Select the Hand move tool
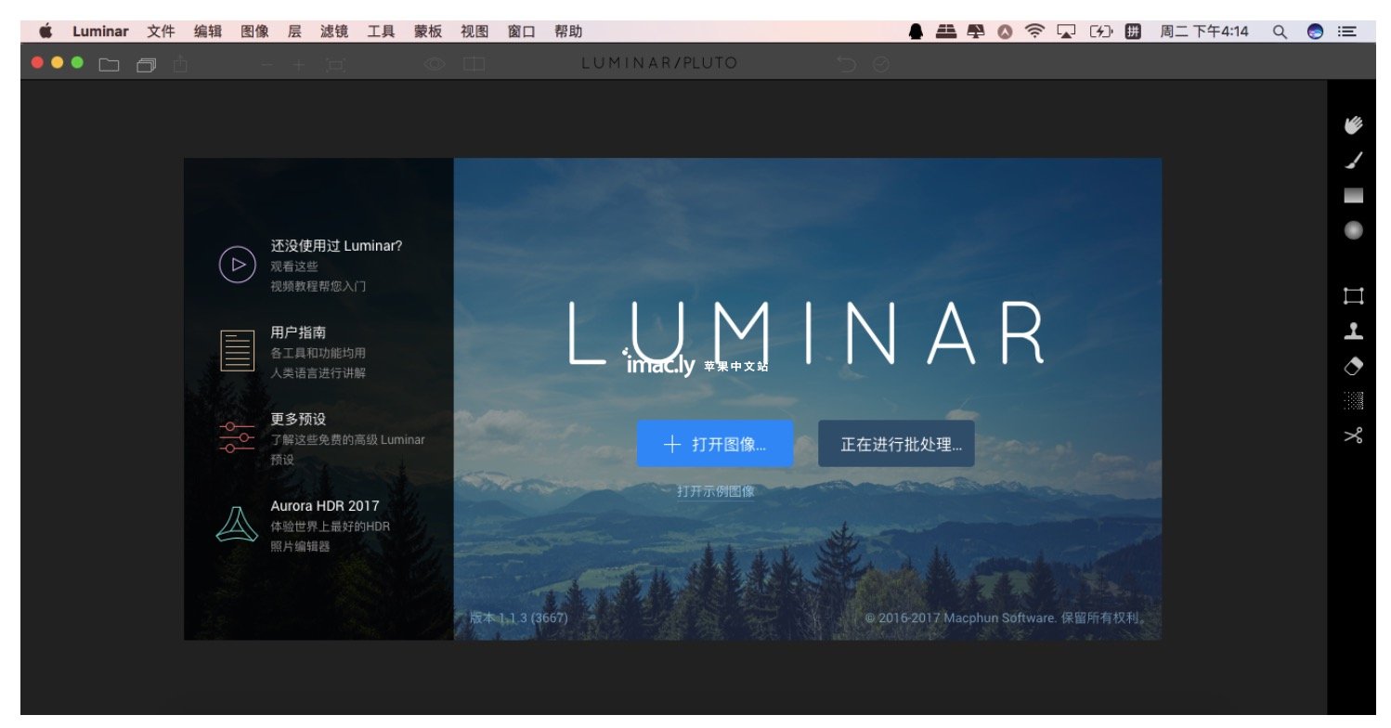The height and width of the screenshot is (728, 1391). [x=1353, y=124]
